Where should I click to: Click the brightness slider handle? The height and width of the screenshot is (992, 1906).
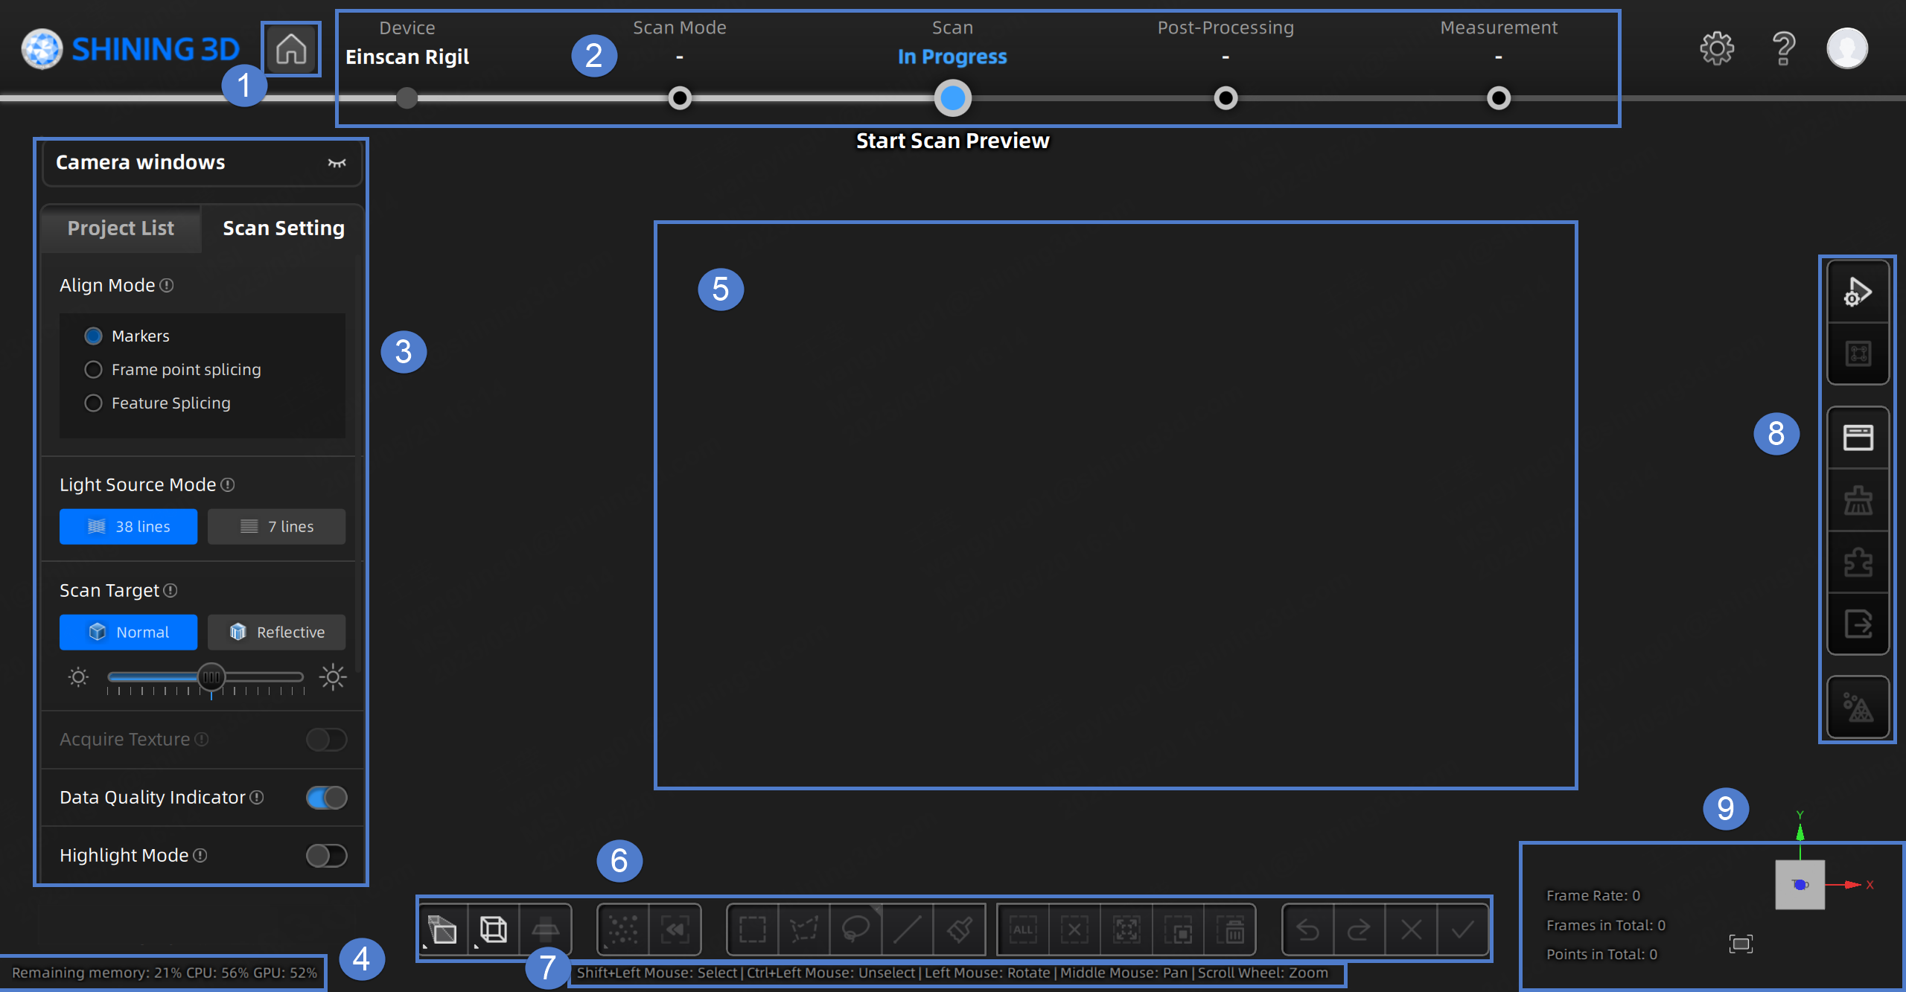(211, 677)
